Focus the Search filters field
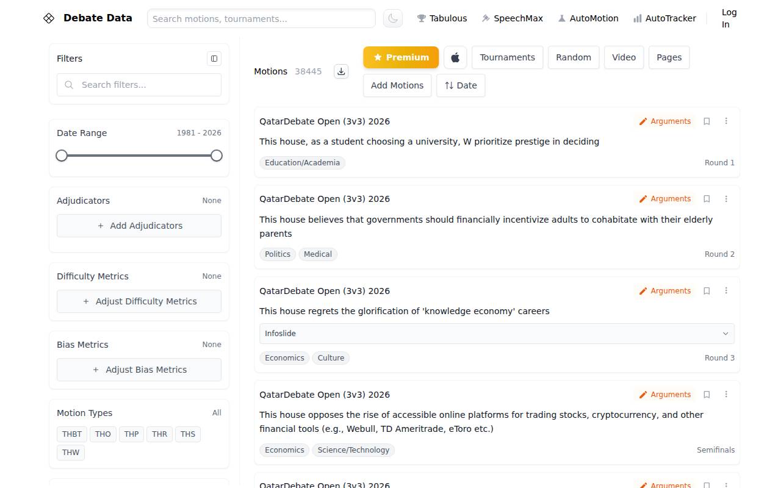The width and height of the screenshot is (781, 488). tap(139, 85)
